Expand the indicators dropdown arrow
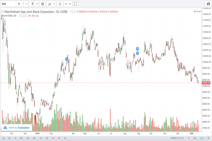 (54, 4)
